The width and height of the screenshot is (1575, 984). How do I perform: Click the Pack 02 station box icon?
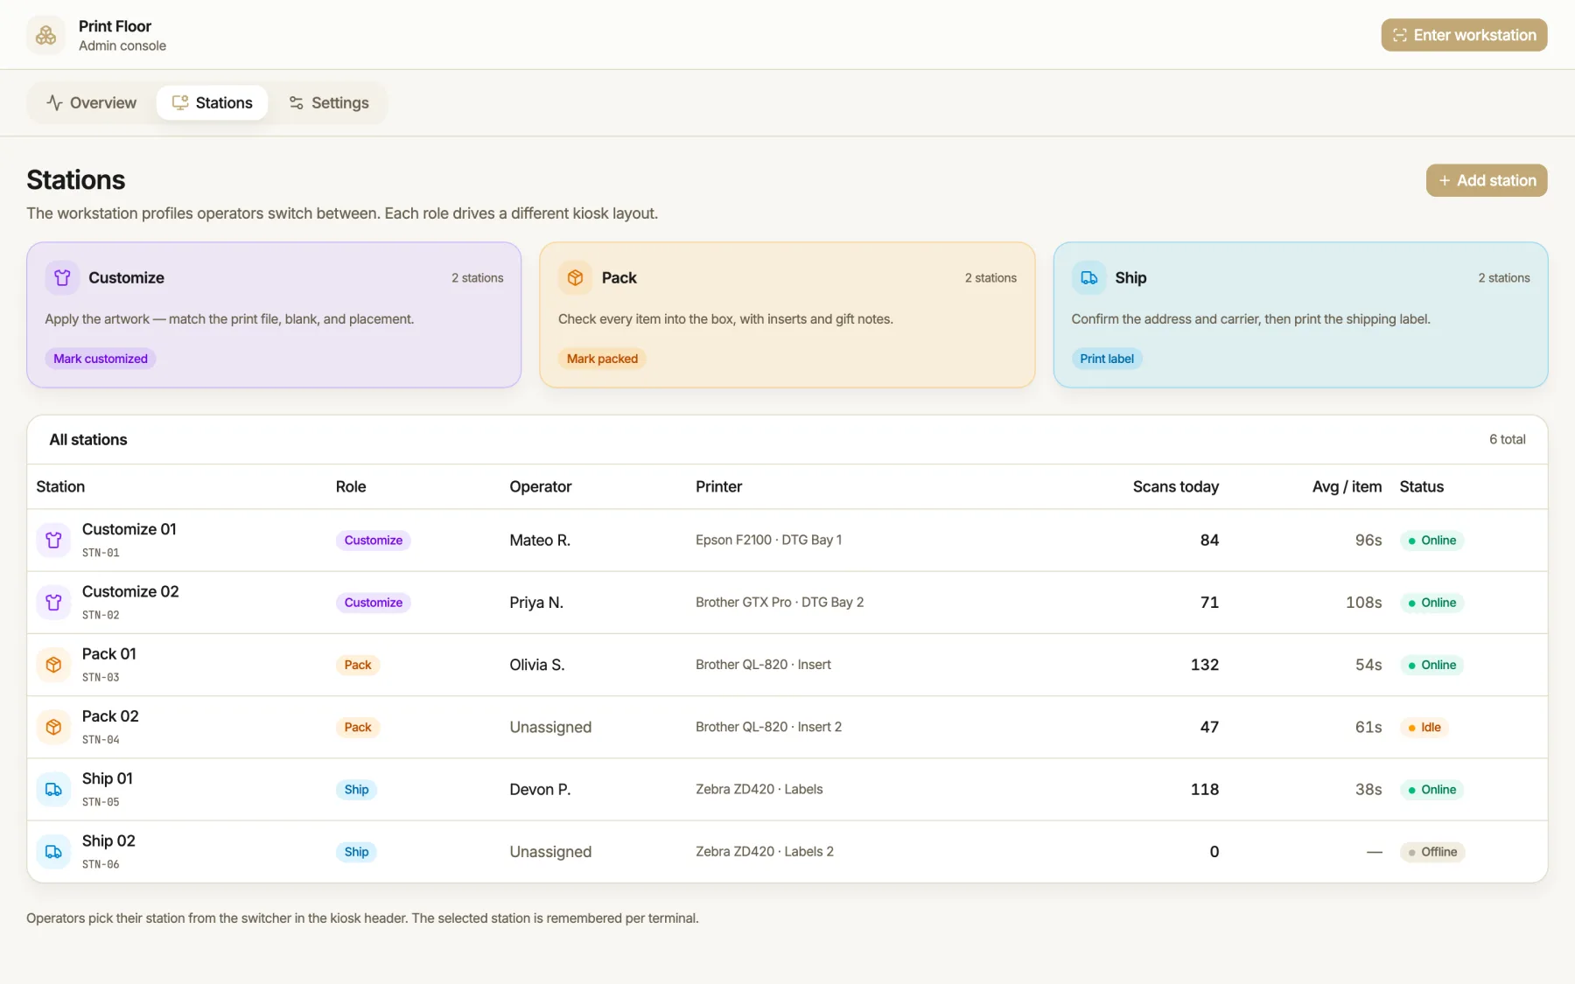[x=53, y=727]
